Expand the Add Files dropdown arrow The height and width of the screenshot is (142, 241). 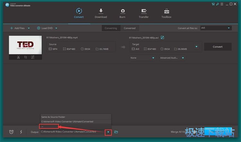29,28
